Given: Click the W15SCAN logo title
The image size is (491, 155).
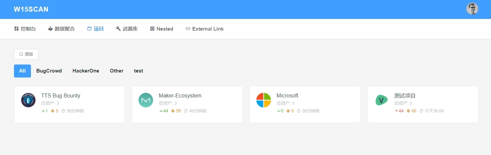Looking at the screenshot, I should (x=31, y=9).
